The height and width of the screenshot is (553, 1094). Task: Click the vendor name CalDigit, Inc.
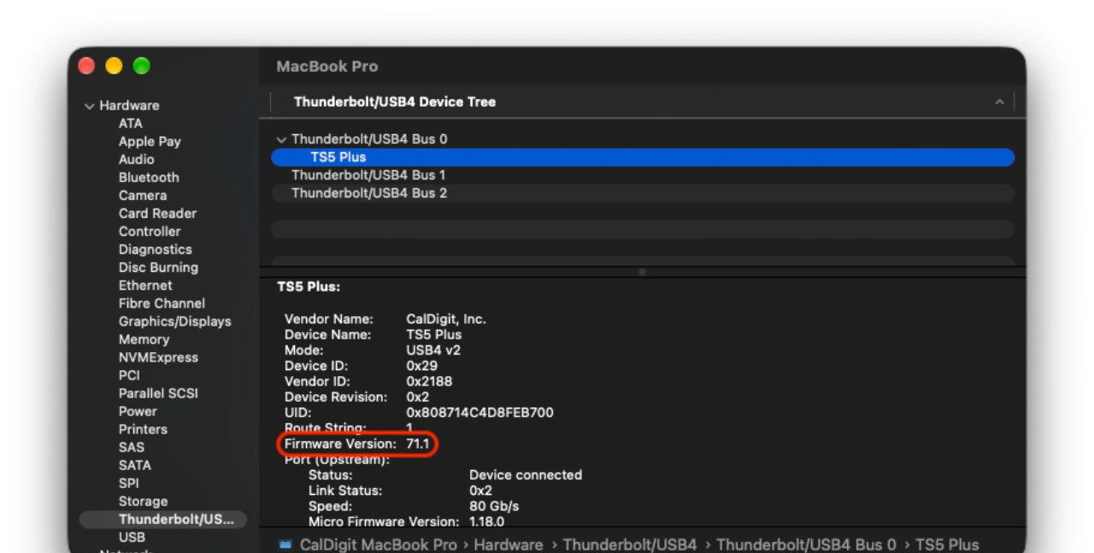click(x=446, y=319)
